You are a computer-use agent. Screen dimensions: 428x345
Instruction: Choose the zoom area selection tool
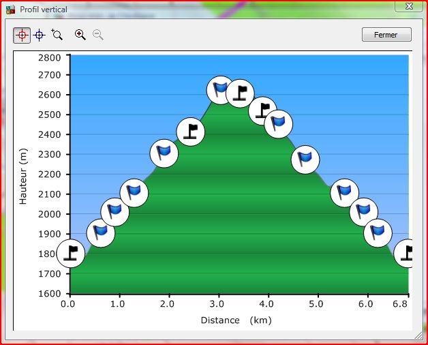click(57, 35)
